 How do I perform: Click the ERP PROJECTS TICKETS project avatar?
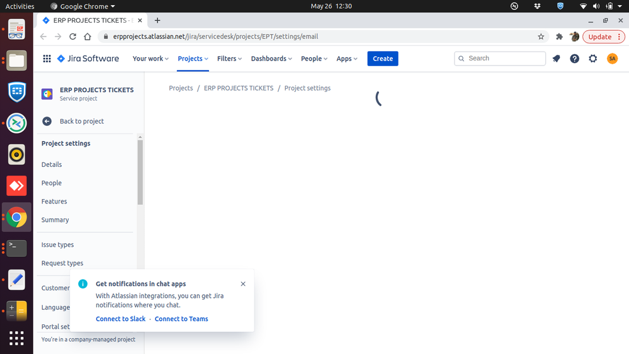(47, 94)
